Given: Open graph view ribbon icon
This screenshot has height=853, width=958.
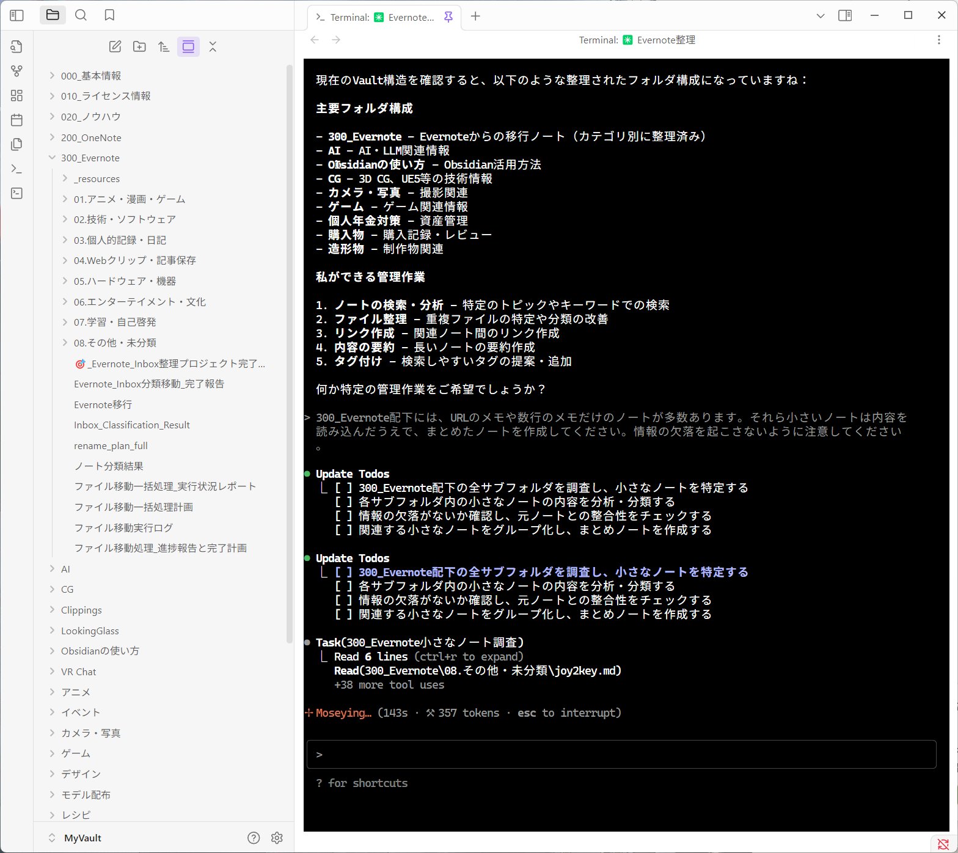Looking at the screenshot, I should [17, 71].
